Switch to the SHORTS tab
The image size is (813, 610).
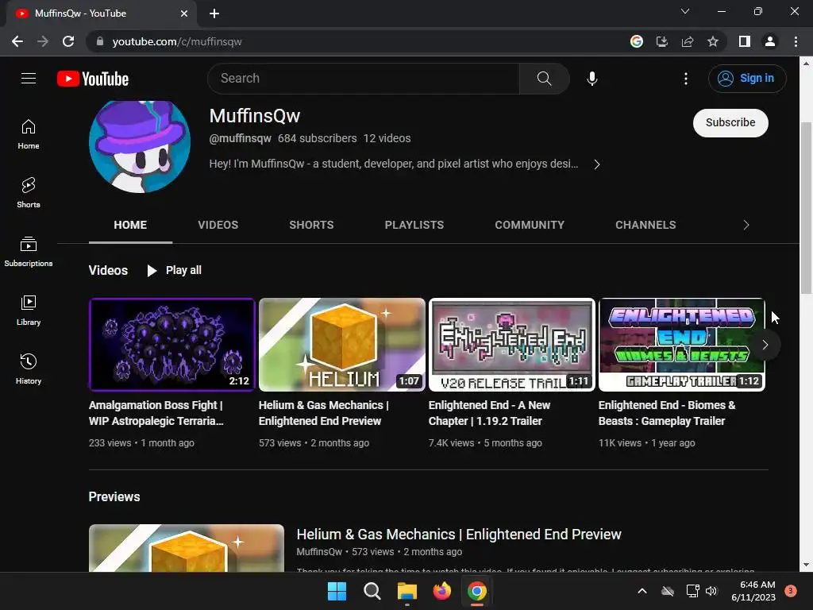[311, 225]
